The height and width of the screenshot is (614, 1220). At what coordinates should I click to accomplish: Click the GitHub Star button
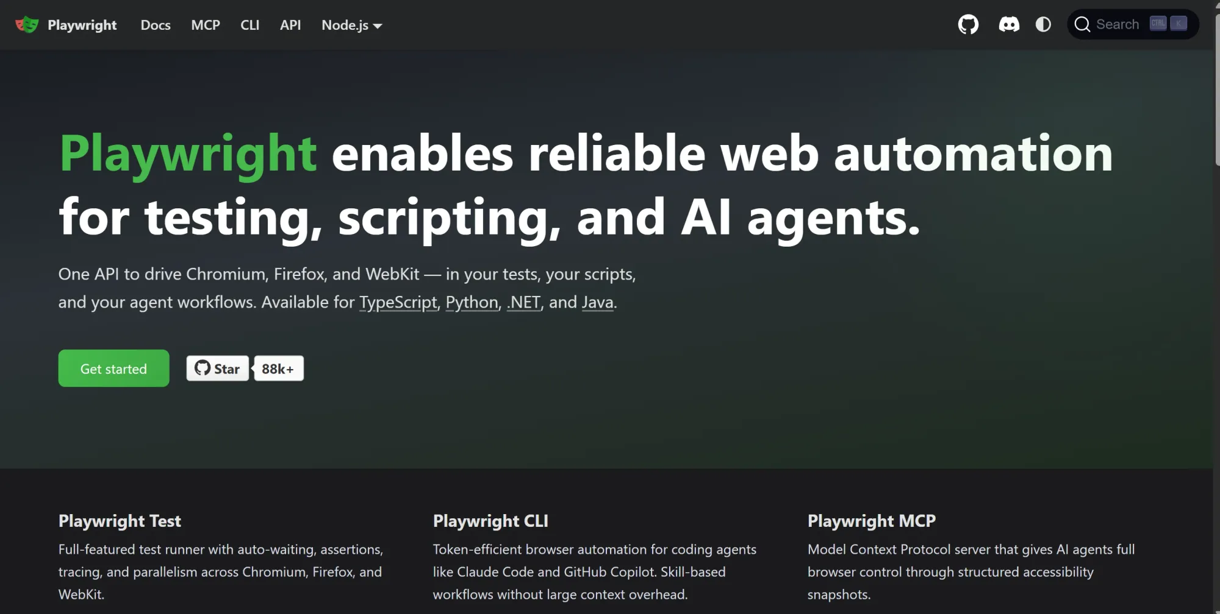[x=218, y=369]
